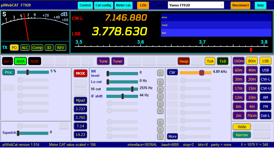Click the Reconnect button
Screen dimensions: 274x148
coord(240,5)
